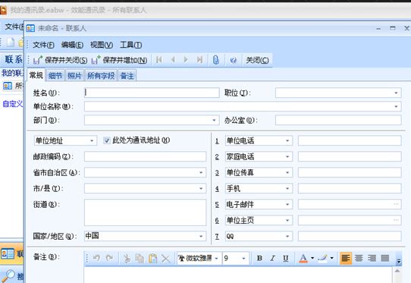Go to the first record arrow

[x=158, y=60]
